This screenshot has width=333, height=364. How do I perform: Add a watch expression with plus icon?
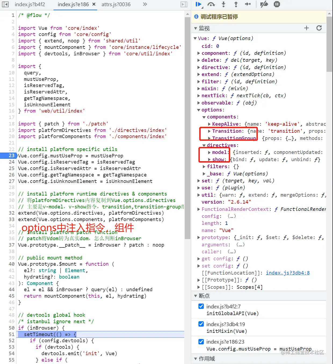[306, 28]
